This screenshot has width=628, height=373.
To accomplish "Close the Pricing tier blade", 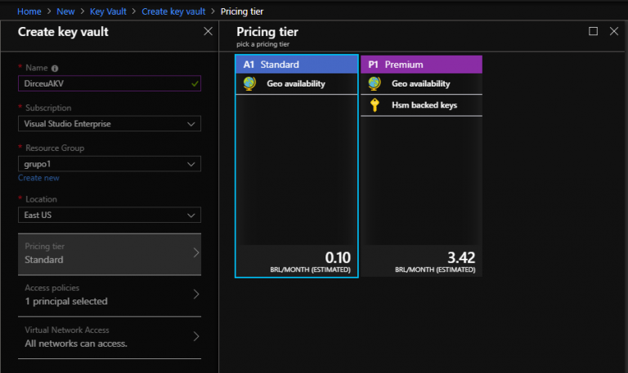I will tap(614, 32).
